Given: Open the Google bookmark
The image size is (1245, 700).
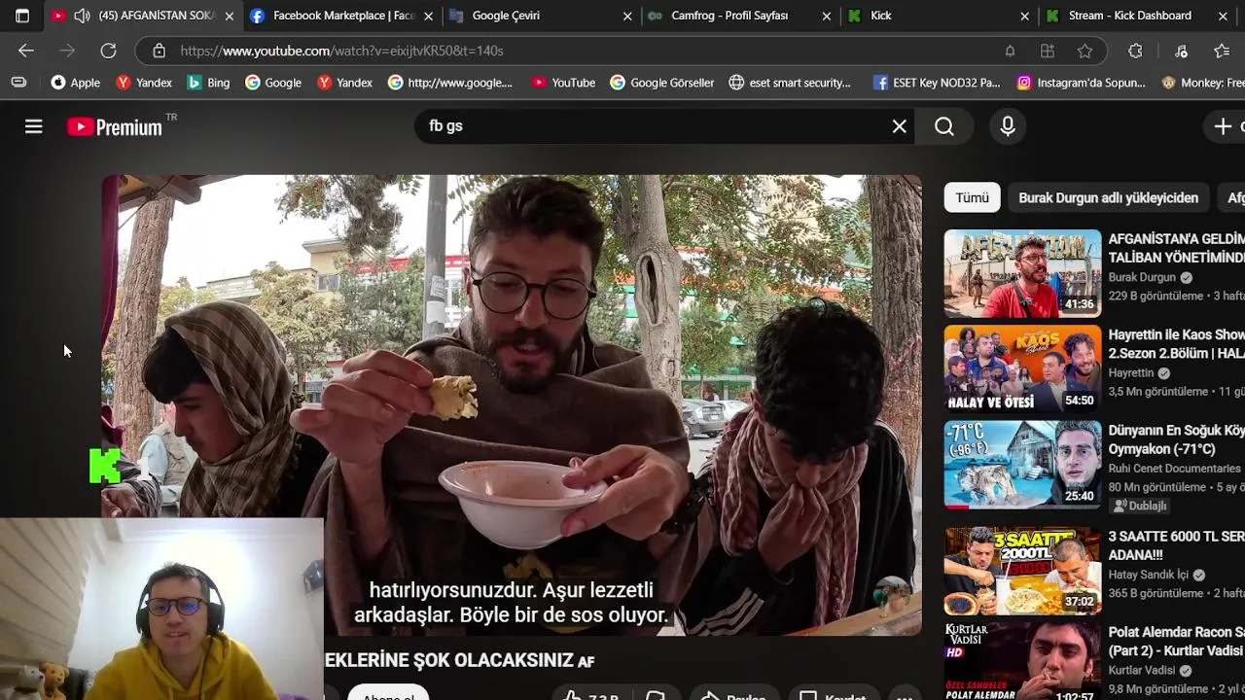Looking at the screenshot, I should [x=273, y=83].
